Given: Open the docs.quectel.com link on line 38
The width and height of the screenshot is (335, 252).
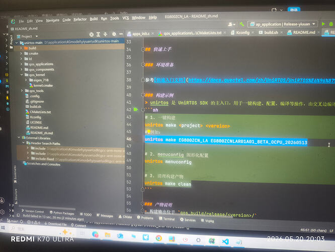Looking at the screenshot, I should point(262,80).
